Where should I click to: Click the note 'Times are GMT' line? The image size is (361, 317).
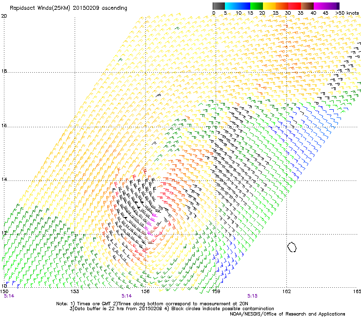[x=152, y=304]
